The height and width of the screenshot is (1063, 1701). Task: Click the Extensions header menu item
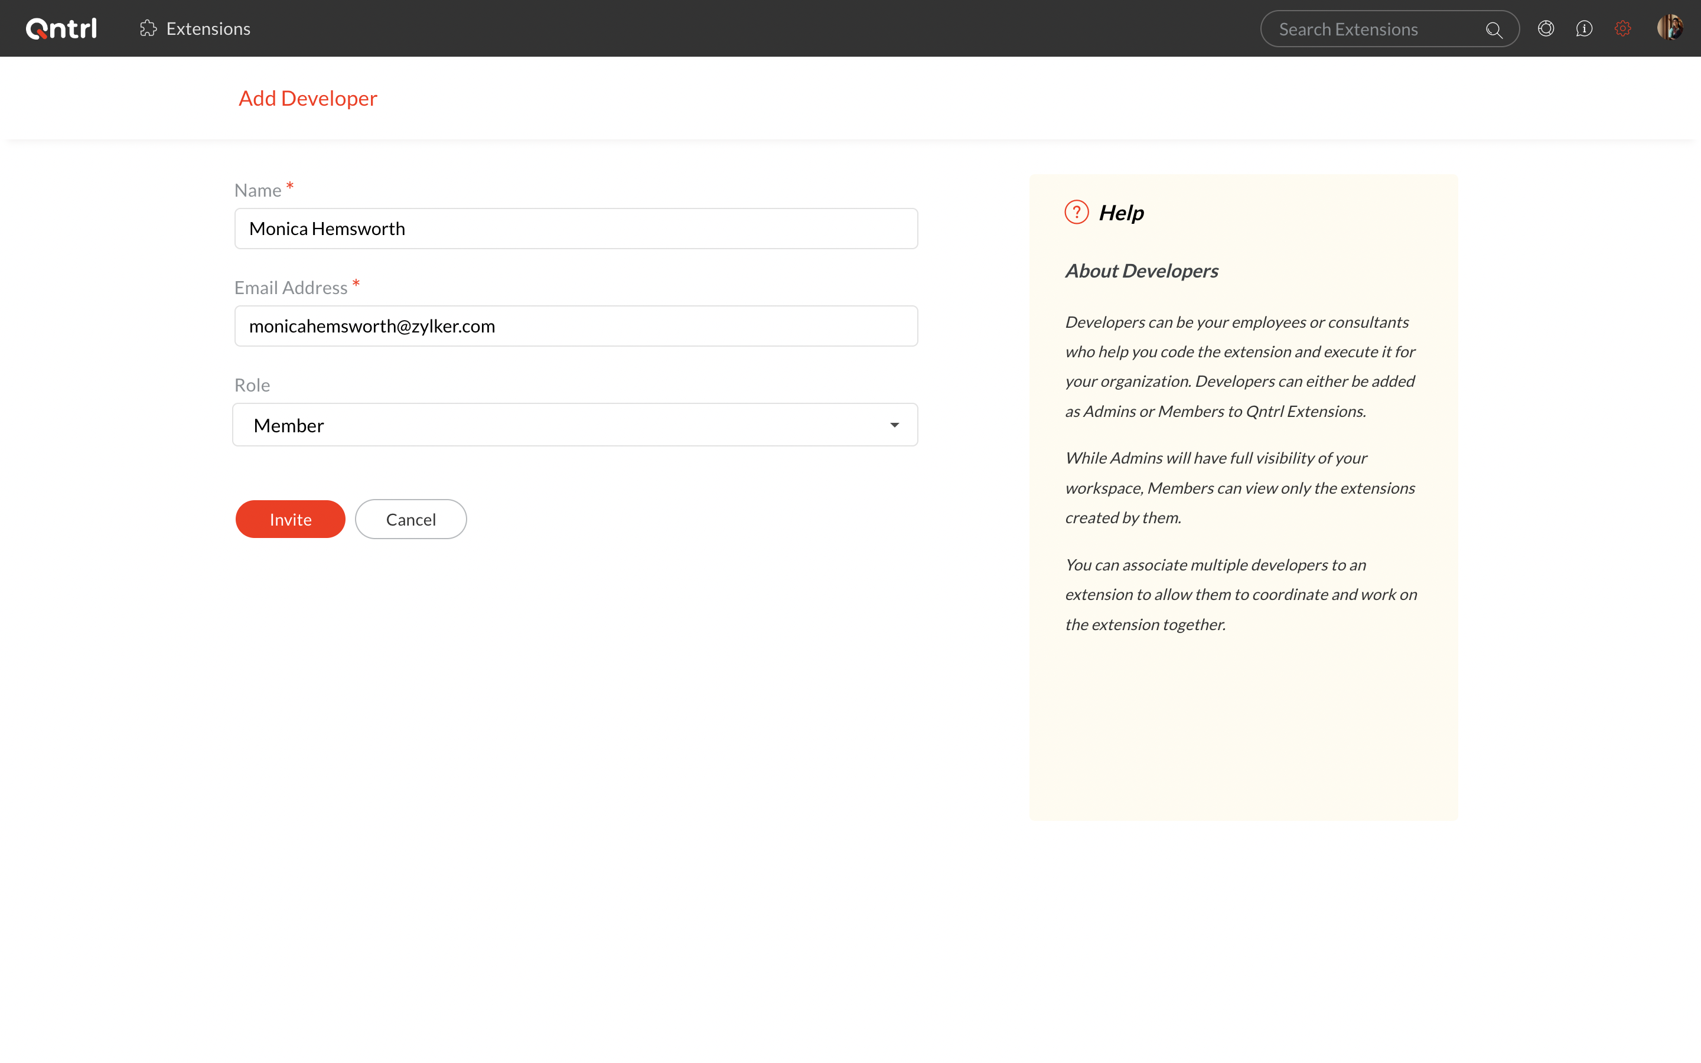(x=208, y=29)
